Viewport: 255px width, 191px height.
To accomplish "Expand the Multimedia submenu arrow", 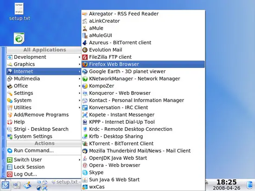I will tap(79, 79).
